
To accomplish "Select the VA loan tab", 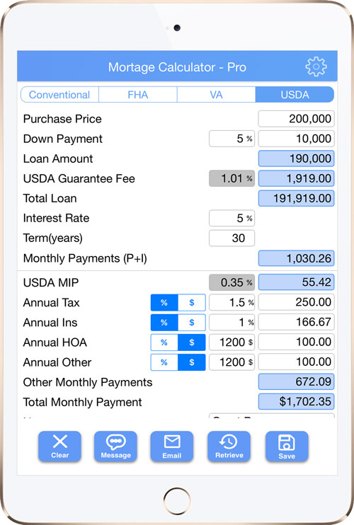I will click(x=216, y=95).
